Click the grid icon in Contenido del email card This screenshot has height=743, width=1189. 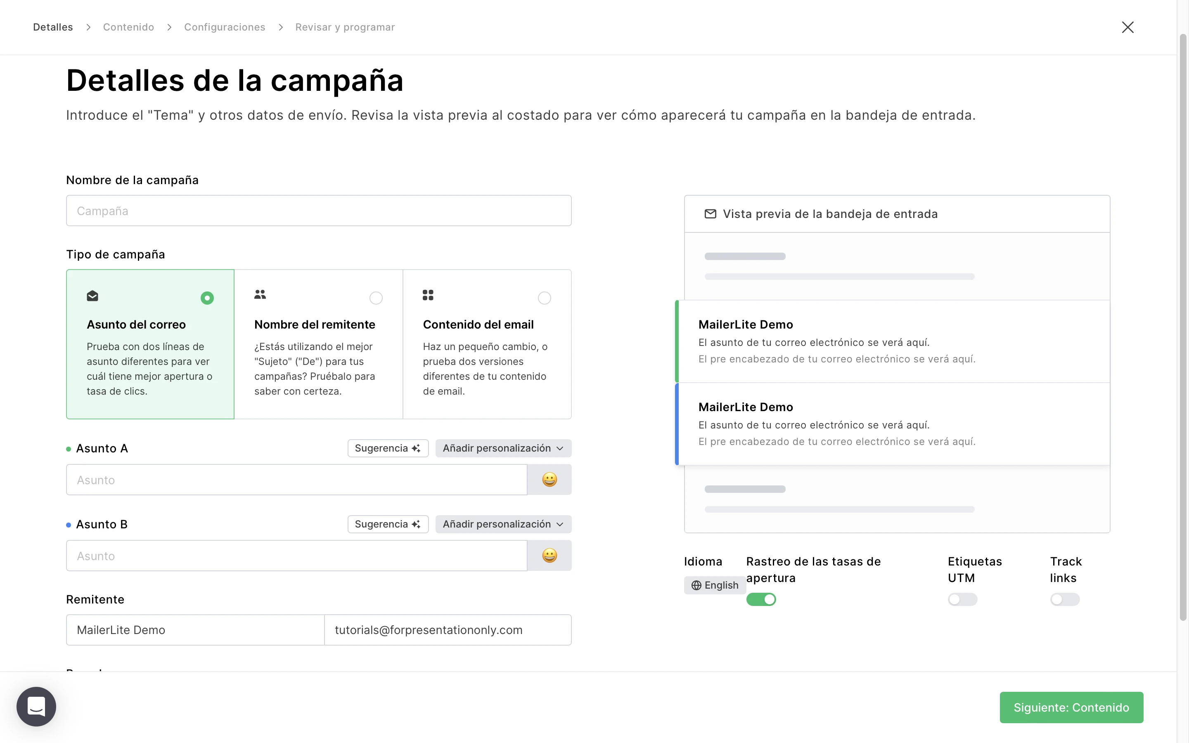pyautogui.click(x=428, y=295)
